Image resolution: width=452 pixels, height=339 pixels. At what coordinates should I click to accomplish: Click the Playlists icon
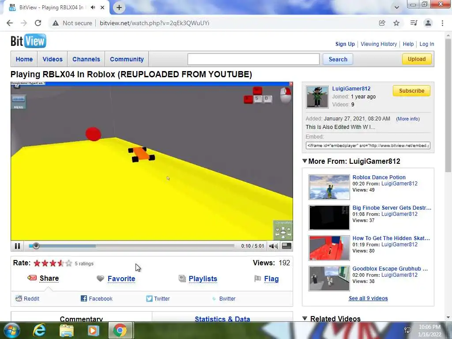tap(182, 279)
